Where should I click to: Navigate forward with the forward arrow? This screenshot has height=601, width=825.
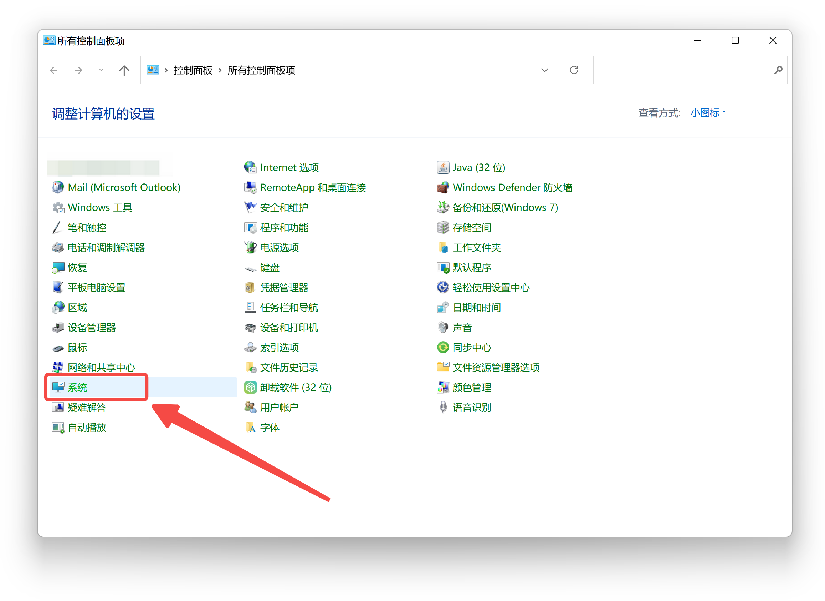click(x=78, y=70)
